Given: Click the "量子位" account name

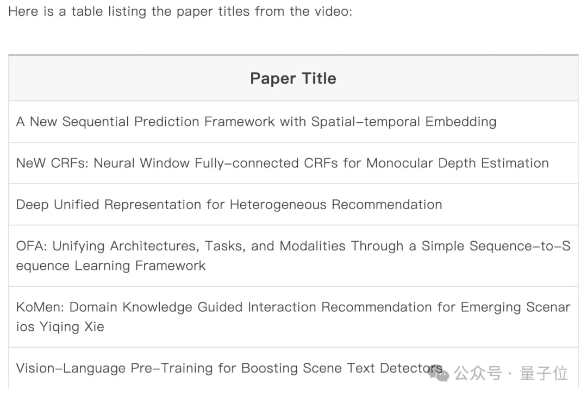Looking at the screenshot, I should coord(544,373).
